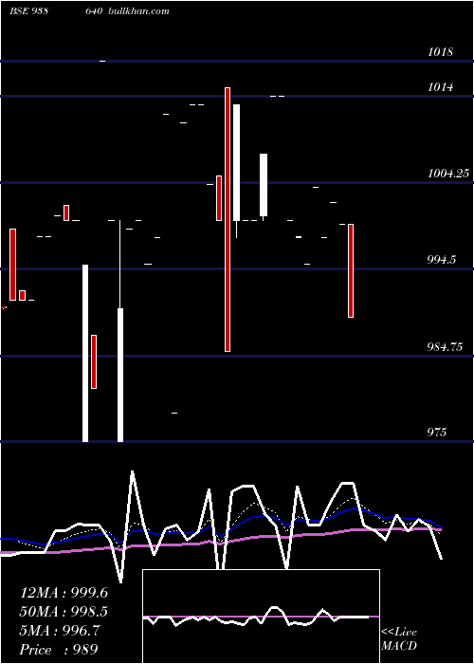Click inside the MACD inset chart
Image resolution: width=474 pixels, height=664 pixels.
pyautogui.click(x=261, y=617)
